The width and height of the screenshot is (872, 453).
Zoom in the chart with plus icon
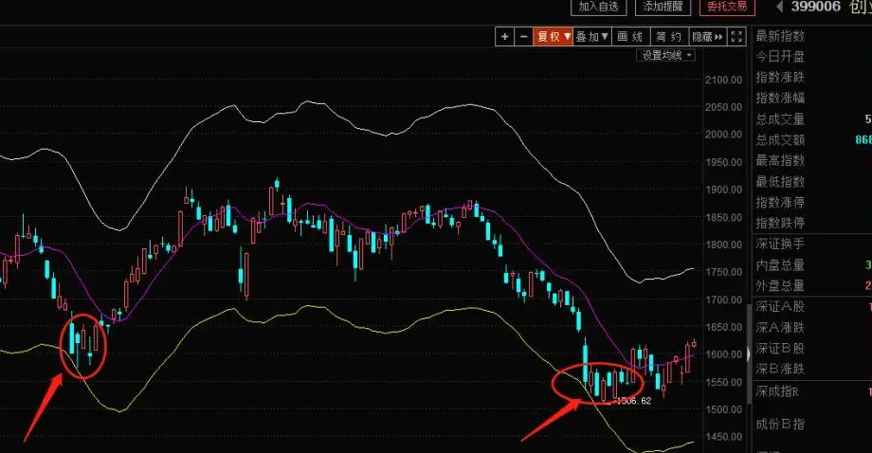click(x=504, y=37)
